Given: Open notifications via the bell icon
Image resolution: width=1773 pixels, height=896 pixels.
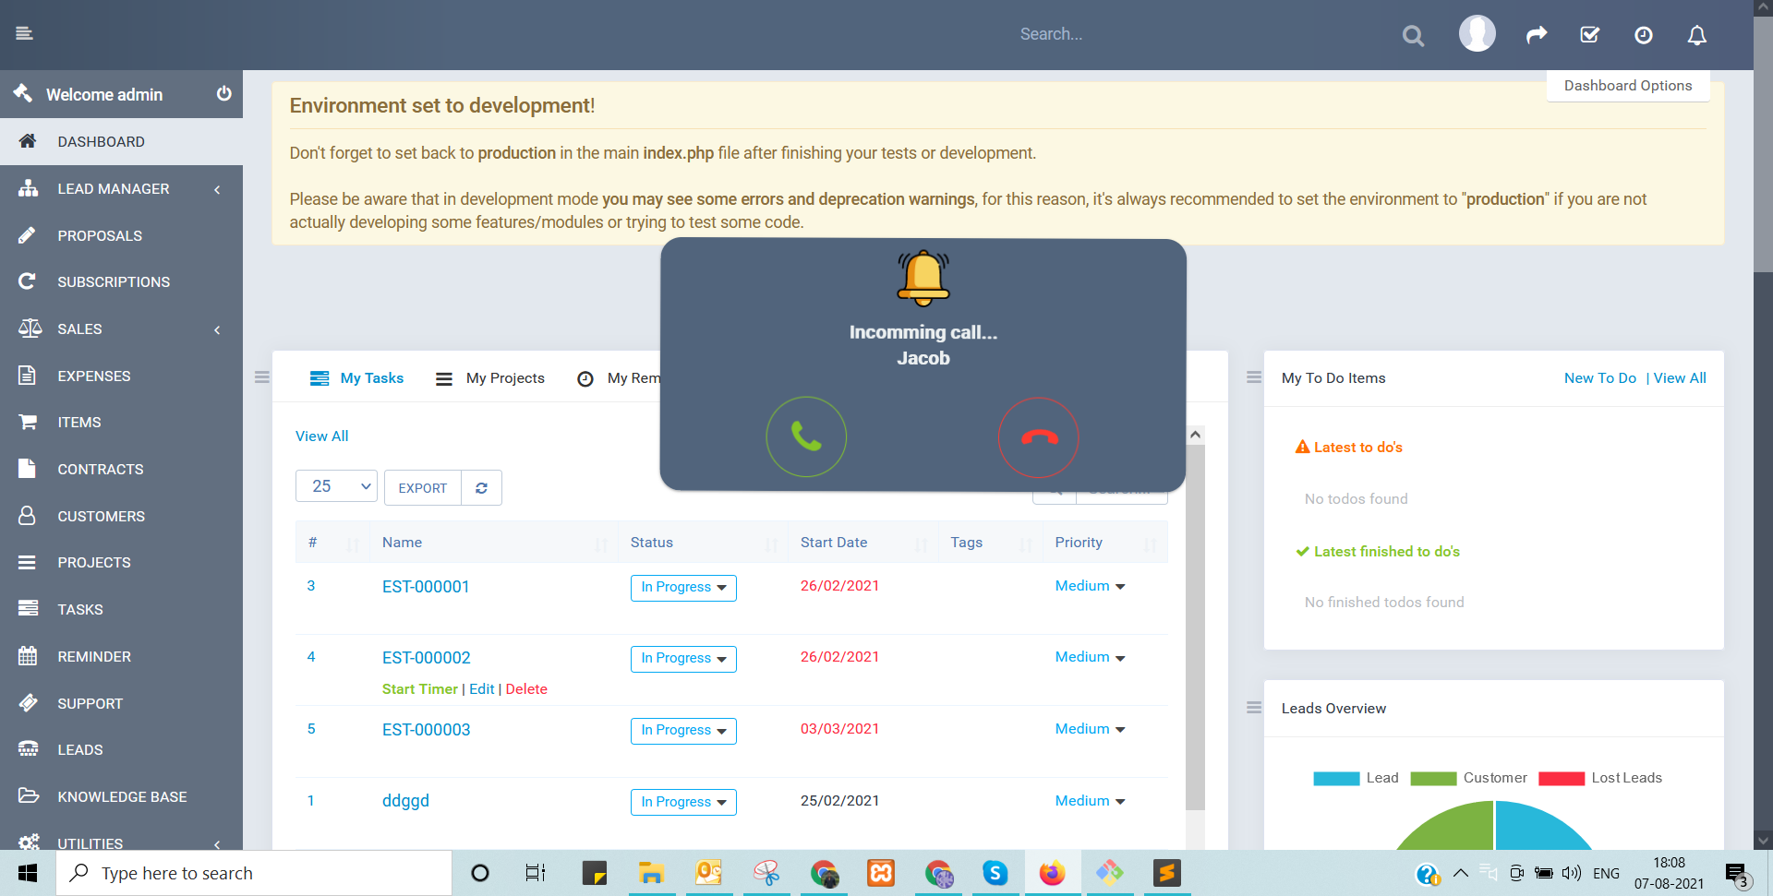Looking at the screenshot, I should point(1696,35).
